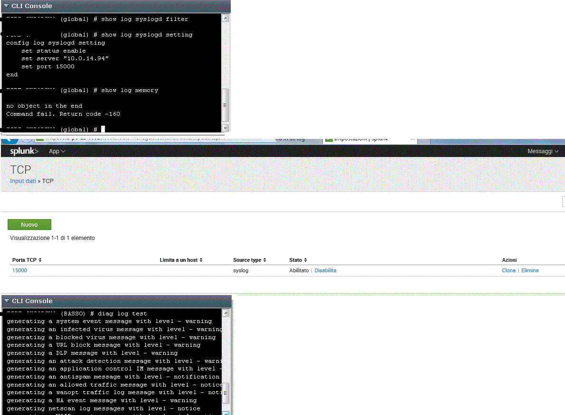Sort by Source type column
The image size is (565, 415).
(250, 260)
